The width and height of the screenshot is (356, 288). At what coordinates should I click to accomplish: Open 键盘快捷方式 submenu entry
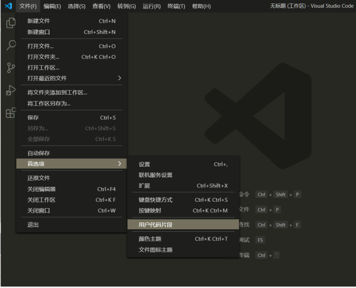[x=183, y=200]
